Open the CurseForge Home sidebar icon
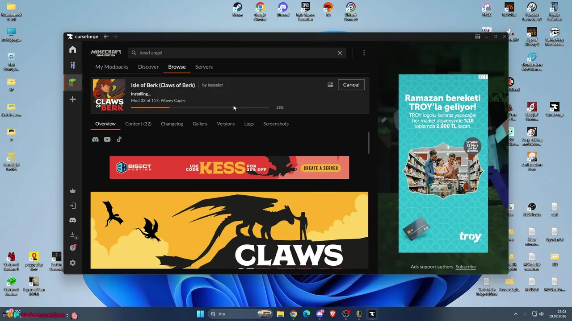Viewport: 572px width, 321px height. click(x=72, y=49)
